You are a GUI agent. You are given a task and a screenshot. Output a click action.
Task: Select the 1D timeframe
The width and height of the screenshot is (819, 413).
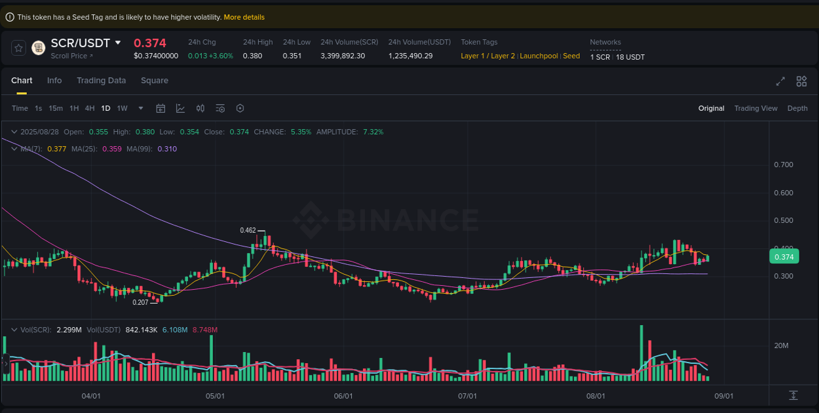(105, 108)
